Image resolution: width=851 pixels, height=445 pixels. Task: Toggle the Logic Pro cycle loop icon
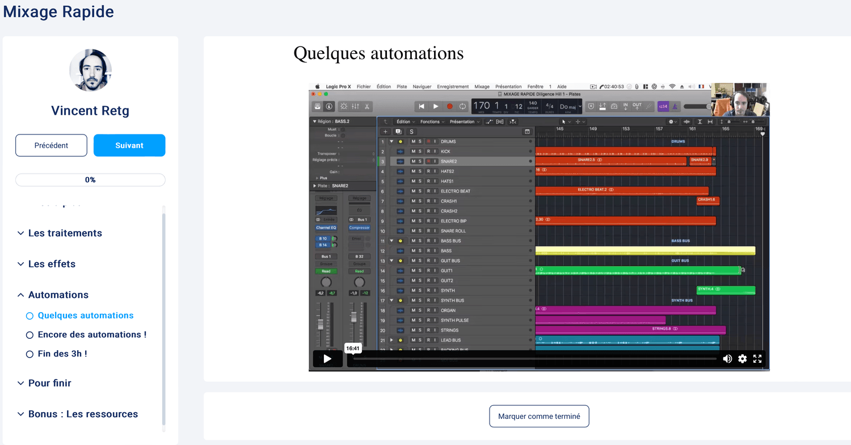pos(463,106)
